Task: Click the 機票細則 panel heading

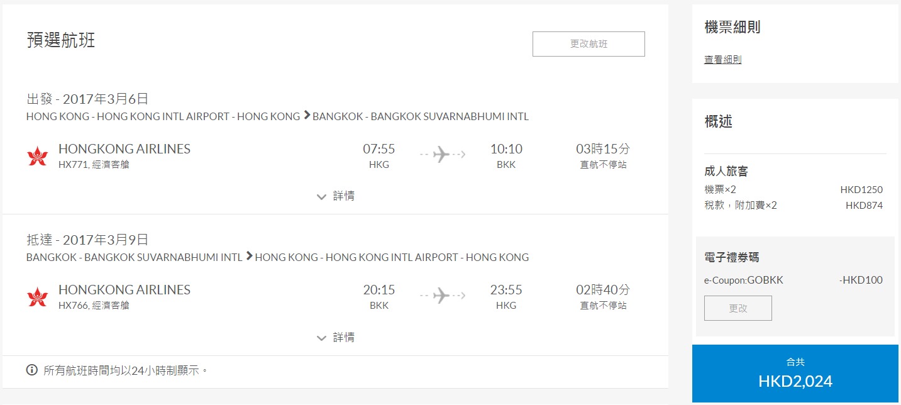Action: tap(733, 27)
